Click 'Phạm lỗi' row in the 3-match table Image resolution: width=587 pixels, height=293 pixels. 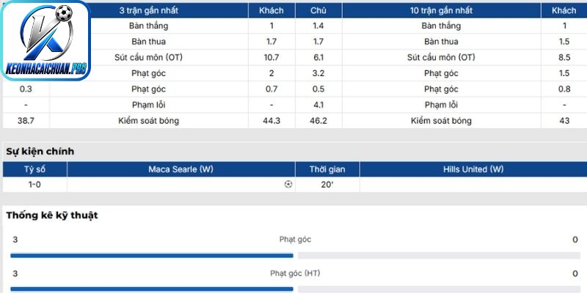[149, 105]
